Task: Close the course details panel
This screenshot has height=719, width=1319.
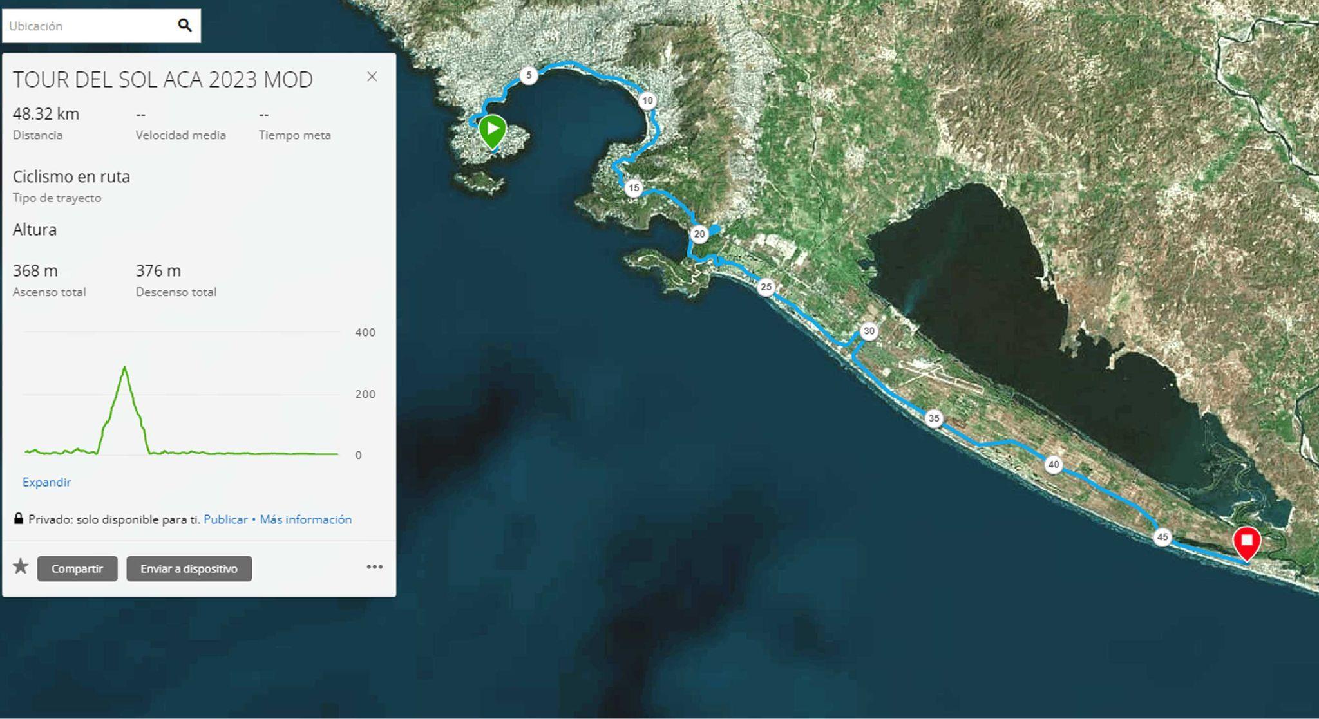Action: 372,77
